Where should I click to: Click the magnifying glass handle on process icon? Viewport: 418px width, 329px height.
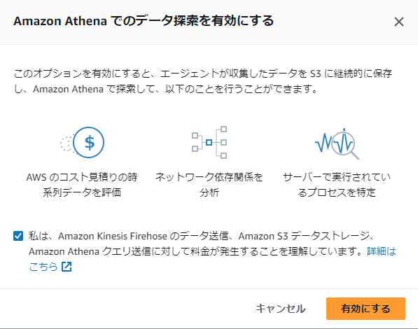click(x=354, y=155)
